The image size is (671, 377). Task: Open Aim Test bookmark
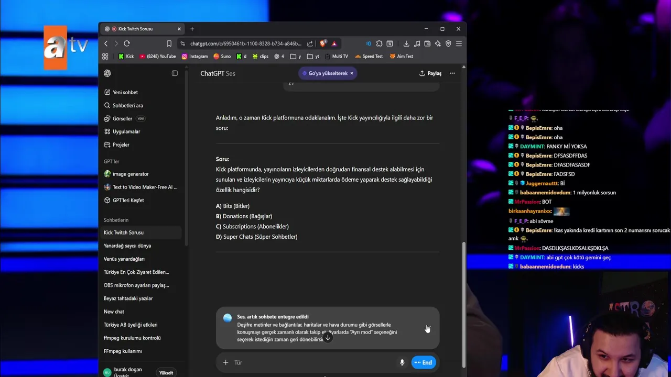402,57
